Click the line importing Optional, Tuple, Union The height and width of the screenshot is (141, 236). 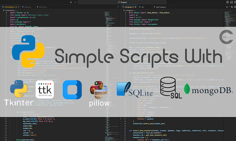tap(29, 15)
